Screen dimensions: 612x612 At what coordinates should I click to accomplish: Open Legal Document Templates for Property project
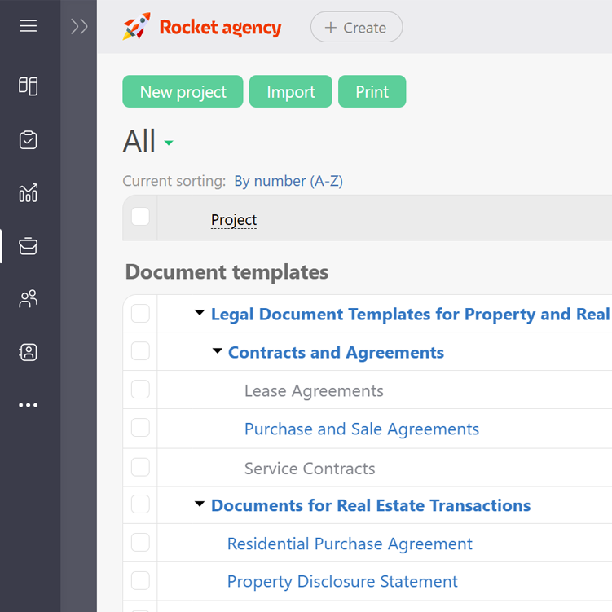[411, 315]
